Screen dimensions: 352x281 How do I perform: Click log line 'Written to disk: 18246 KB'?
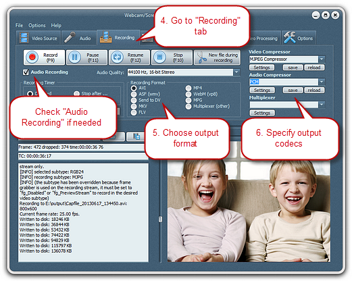pos(45,219)
